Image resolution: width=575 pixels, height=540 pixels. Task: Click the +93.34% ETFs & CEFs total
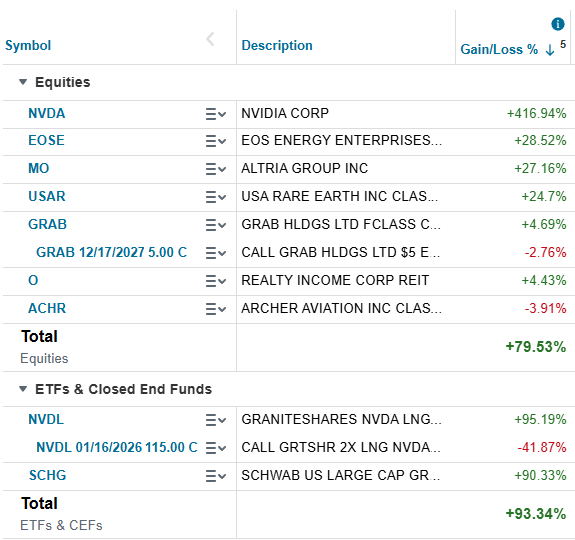pos(536,514)
